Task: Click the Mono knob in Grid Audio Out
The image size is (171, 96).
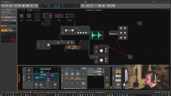Action: [x=78, y=74]
